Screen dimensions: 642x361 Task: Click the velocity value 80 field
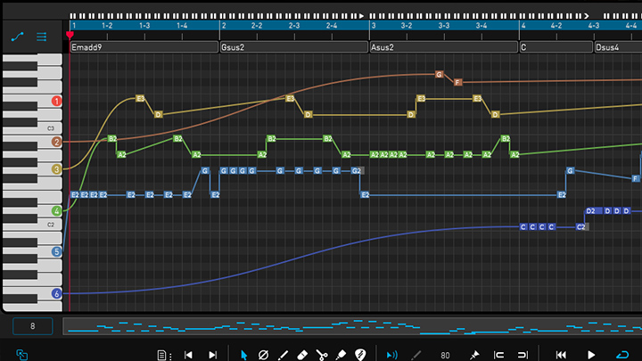coord(445,355)
